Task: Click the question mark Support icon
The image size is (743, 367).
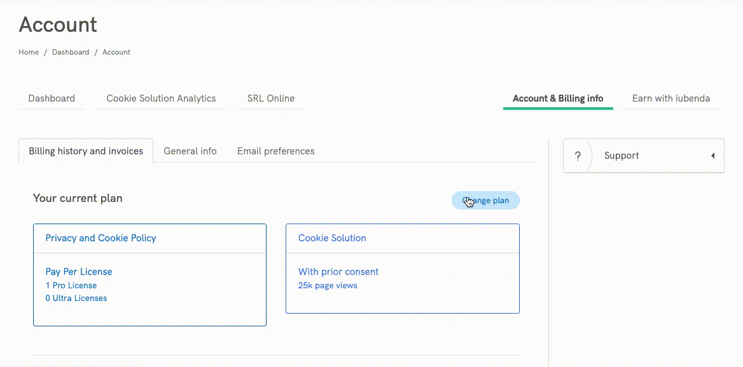Action: pos(578,156)
